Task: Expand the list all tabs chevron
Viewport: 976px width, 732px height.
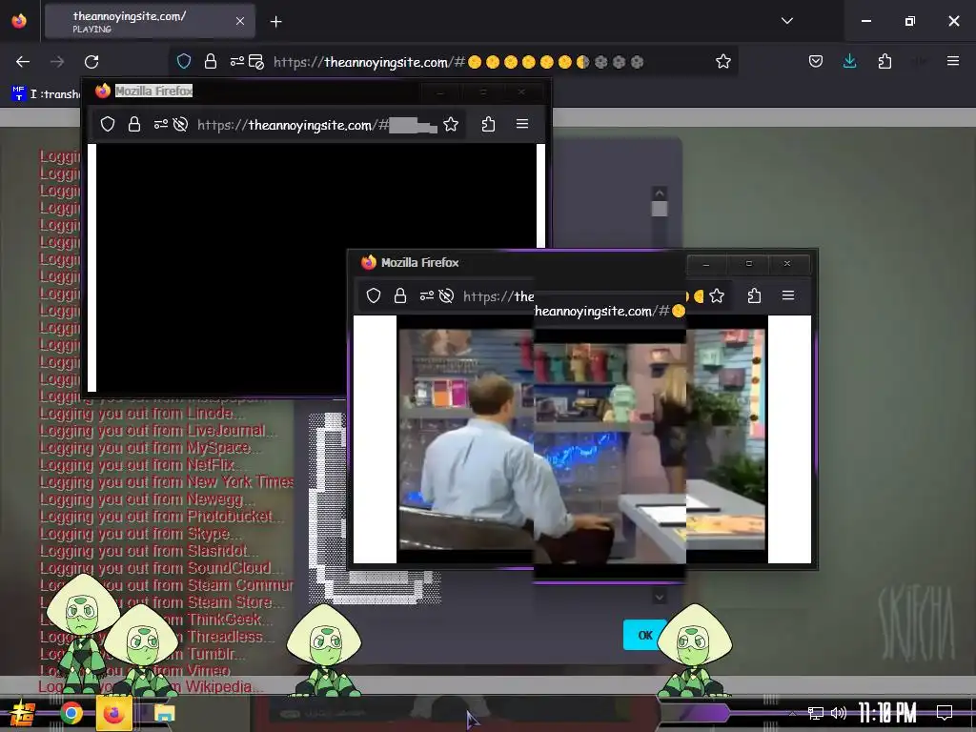Action: pyautogui.click(x=786, y=21)
